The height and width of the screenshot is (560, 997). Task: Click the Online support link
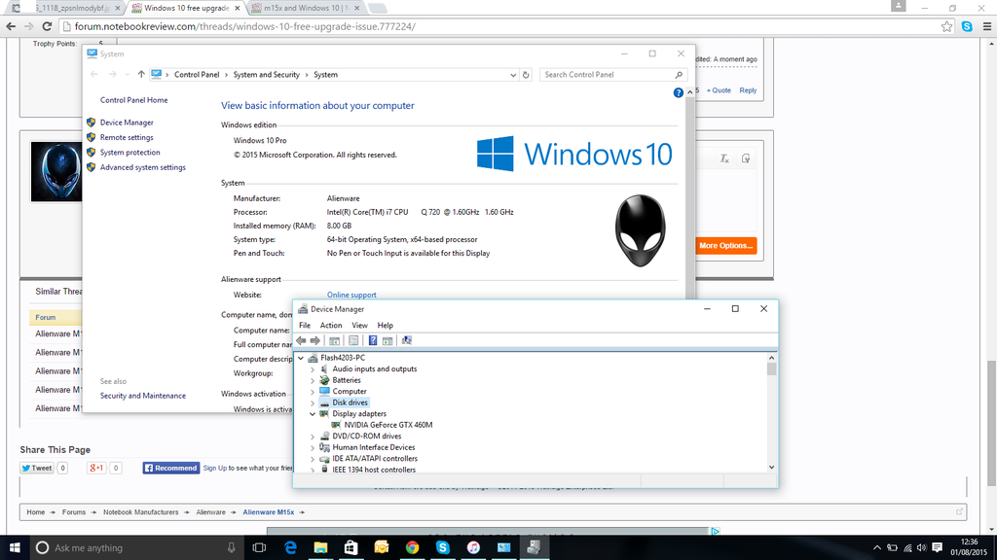351,296
